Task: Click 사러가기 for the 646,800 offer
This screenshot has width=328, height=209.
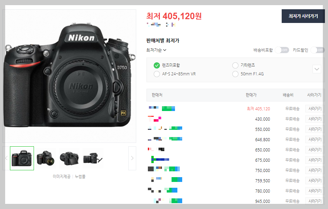Action: (x=315, y=139)
